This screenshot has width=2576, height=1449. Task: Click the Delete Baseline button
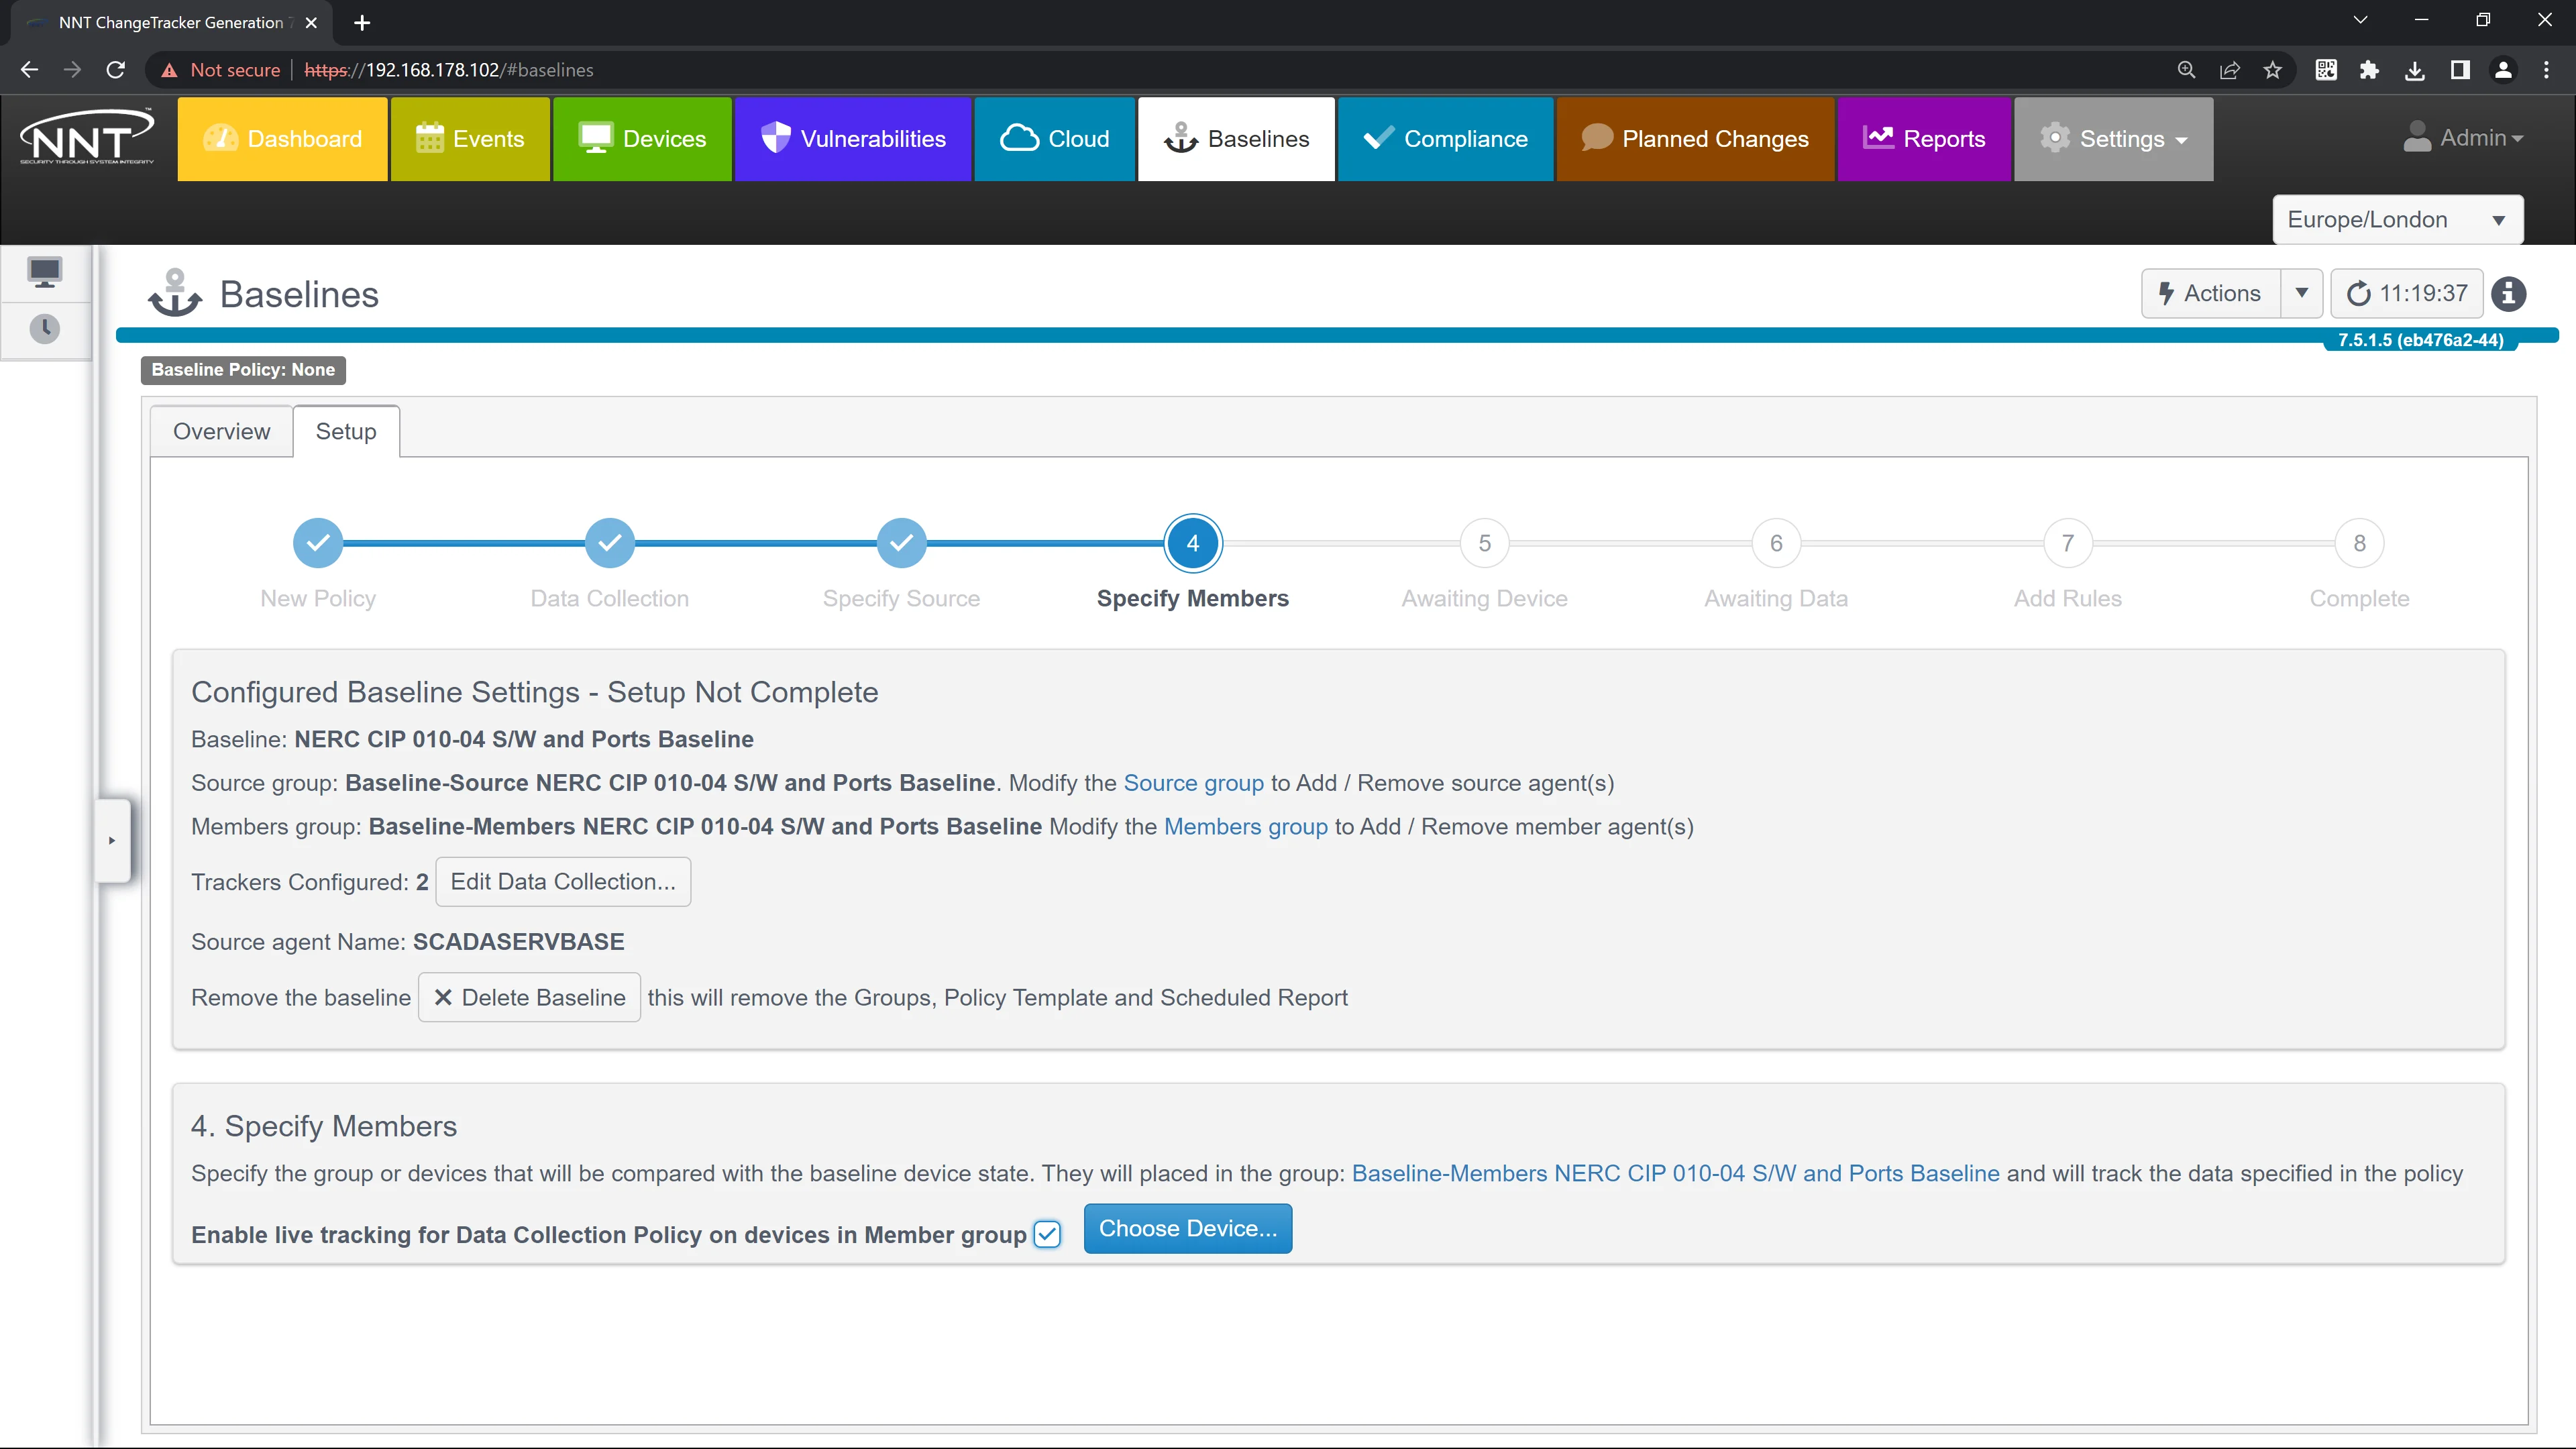pyautogui.click(x=529, y=997)
